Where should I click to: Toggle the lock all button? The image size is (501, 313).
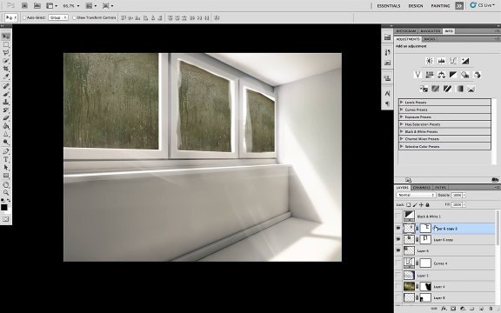[x=428, y=204]
